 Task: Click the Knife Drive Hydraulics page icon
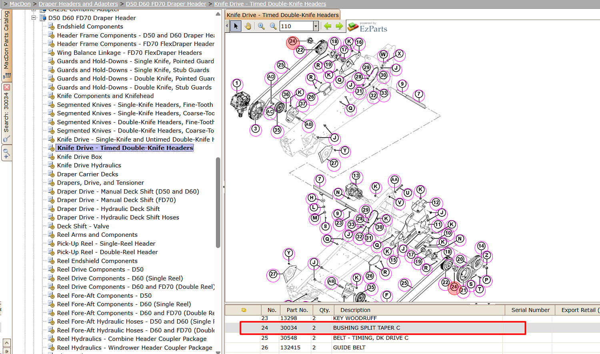(x=51, y=166)
